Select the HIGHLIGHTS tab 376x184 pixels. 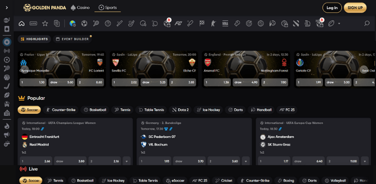(x=34, y=39)
